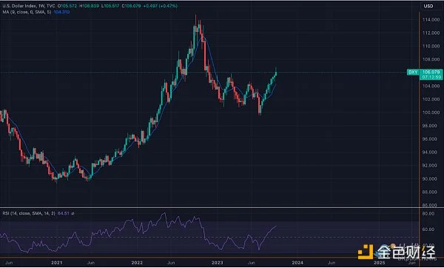Click the 80.00 level on RSI scale
The width and height of the screenshot is (444, 268).
click(x=428, y=214)
